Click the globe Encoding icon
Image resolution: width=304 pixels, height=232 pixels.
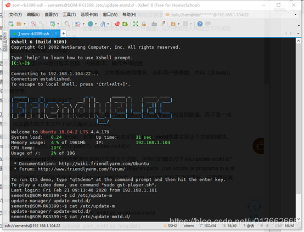point(91,24)
